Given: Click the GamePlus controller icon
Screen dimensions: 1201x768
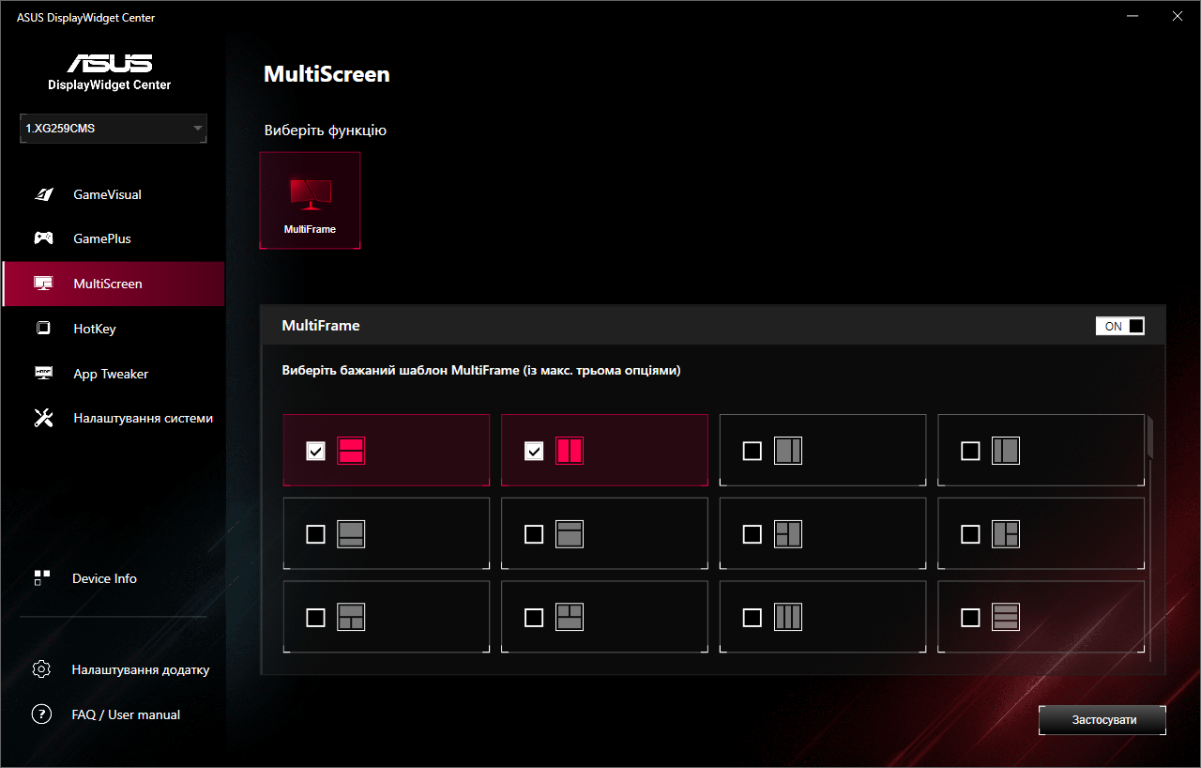Looking at the screenshot, I should 43,238.
